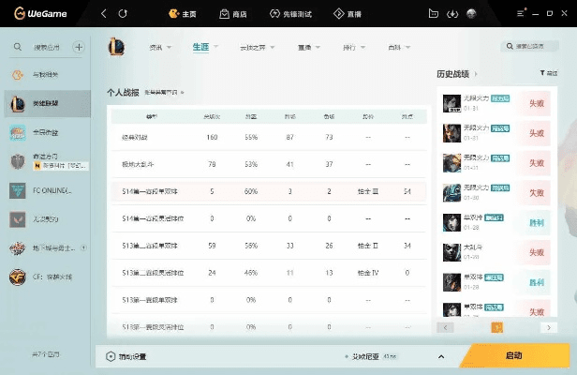Expand 历史战绩 with its arrow
The height and width of the screenshot is (375, 577).
click(x=476, y=74)
